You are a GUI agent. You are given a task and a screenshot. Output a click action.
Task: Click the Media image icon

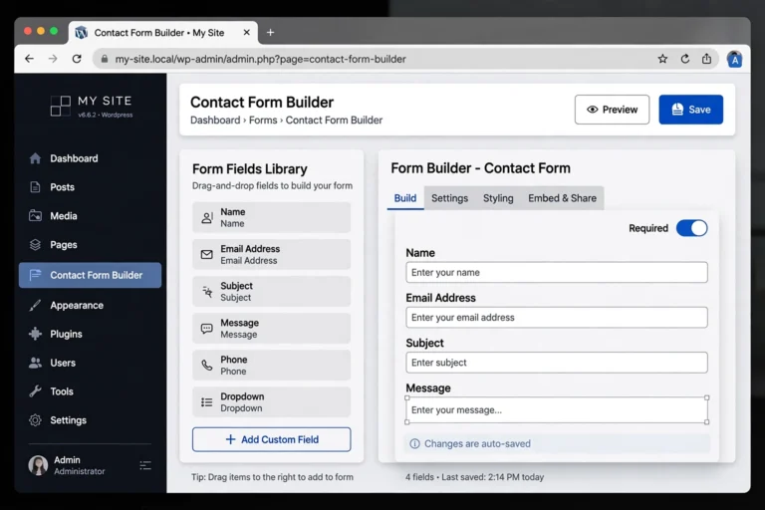(x=35, y=216)
